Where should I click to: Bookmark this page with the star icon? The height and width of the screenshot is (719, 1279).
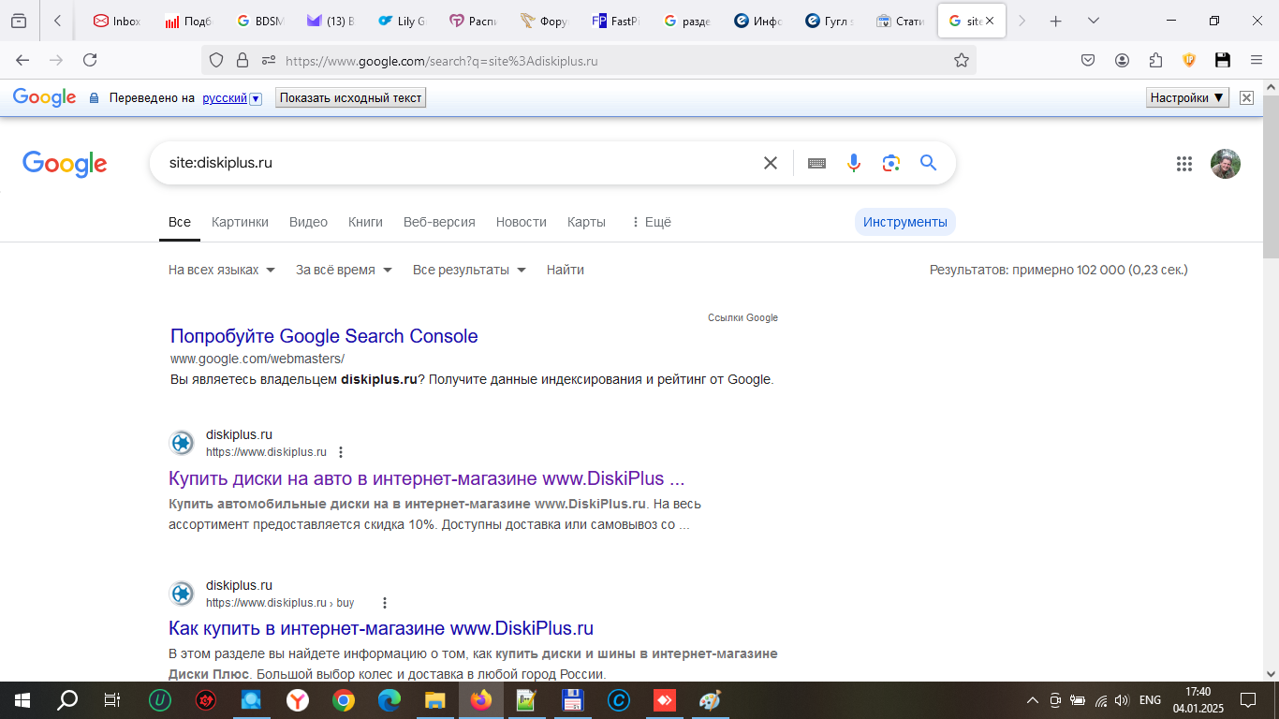coord(961,60)
